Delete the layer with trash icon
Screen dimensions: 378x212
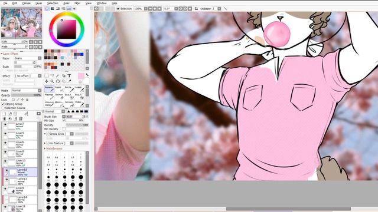click(21, 118)
